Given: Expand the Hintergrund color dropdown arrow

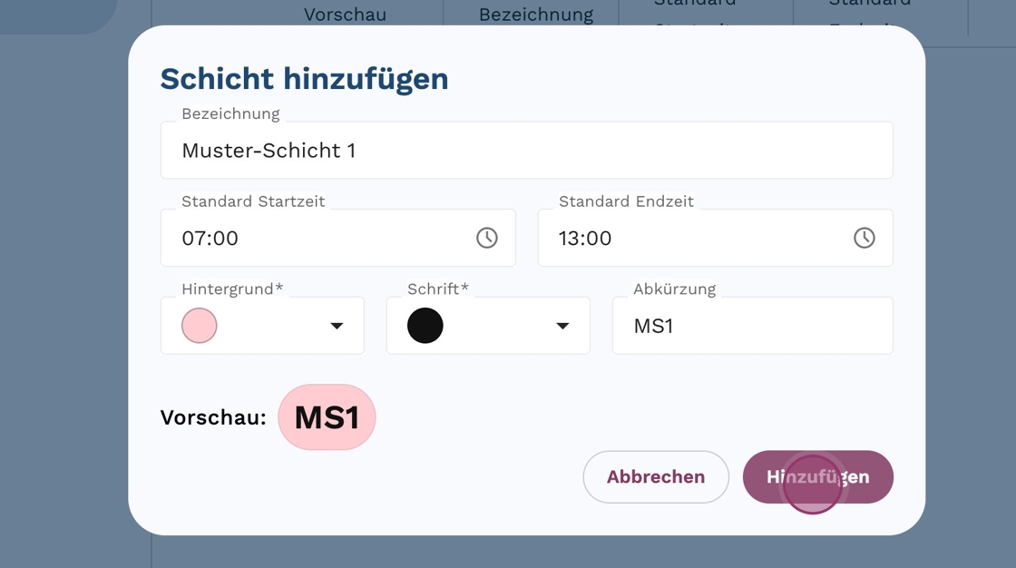Looking at the screenshot, I should tap(337, 326).
